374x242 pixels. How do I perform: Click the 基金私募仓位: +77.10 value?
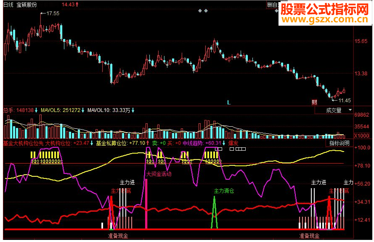[122, 143]
